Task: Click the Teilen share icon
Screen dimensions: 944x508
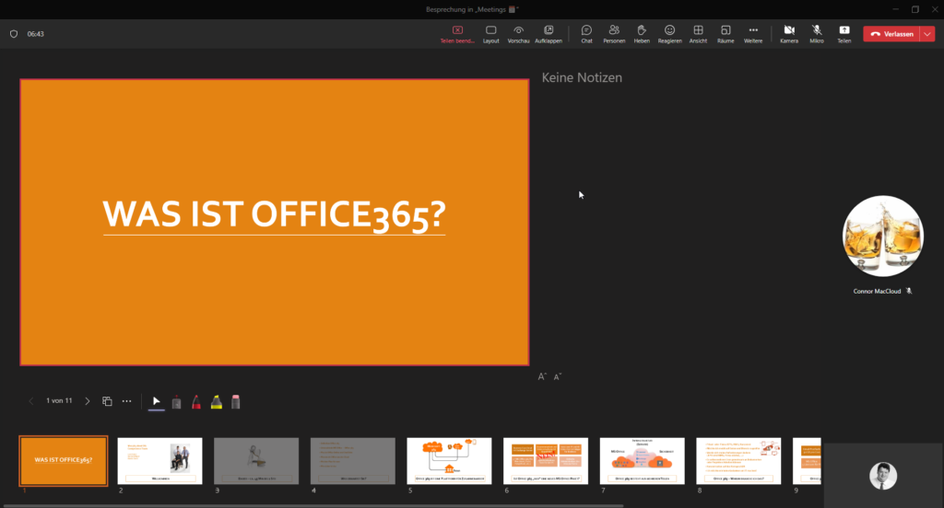Action: (x=844, y=30)
